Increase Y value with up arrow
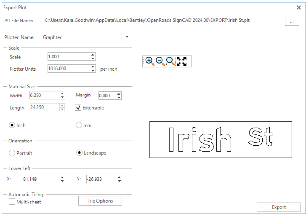308x215 pixels. coord(119,177)
